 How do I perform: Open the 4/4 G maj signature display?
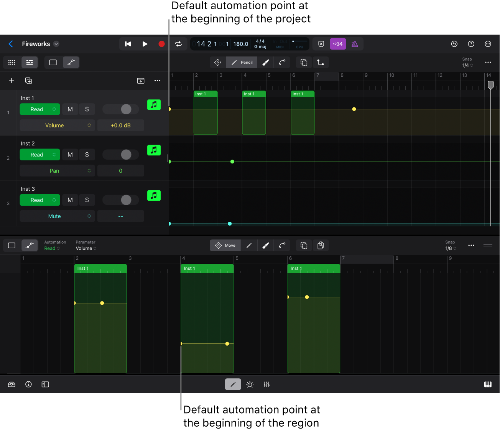(260, 44)
